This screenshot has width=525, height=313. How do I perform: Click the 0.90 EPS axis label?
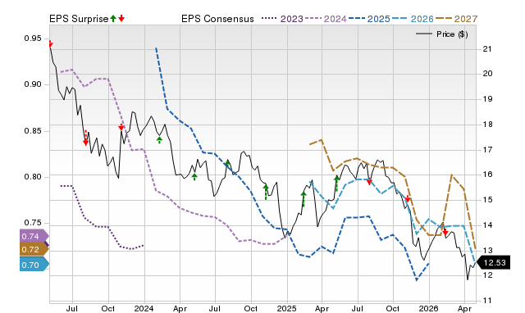[x=33, y=84]
